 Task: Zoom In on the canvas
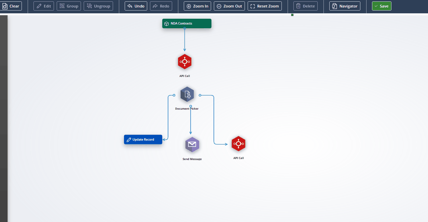pyautogui.click(x=197, y=6)
